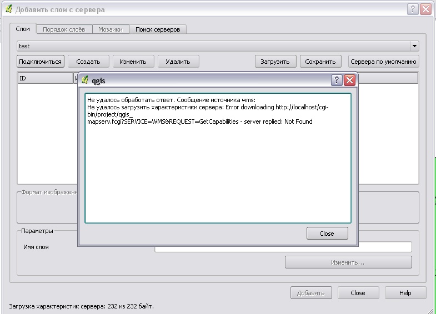Click the Close button in error dialog
The width and height of the screenshot is (436, 314).
(x=327, y=234)
